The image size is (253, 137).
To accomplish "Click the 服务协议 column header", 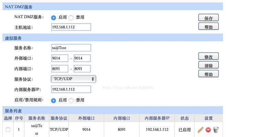I will [59, 118].
